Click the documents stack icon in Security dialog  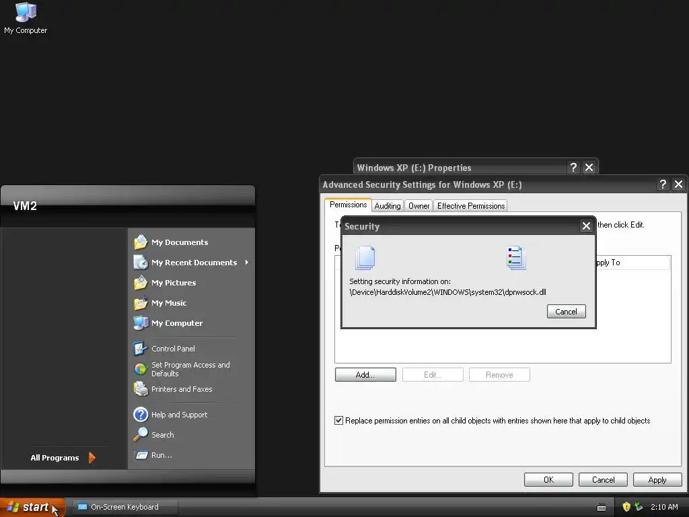365,258
